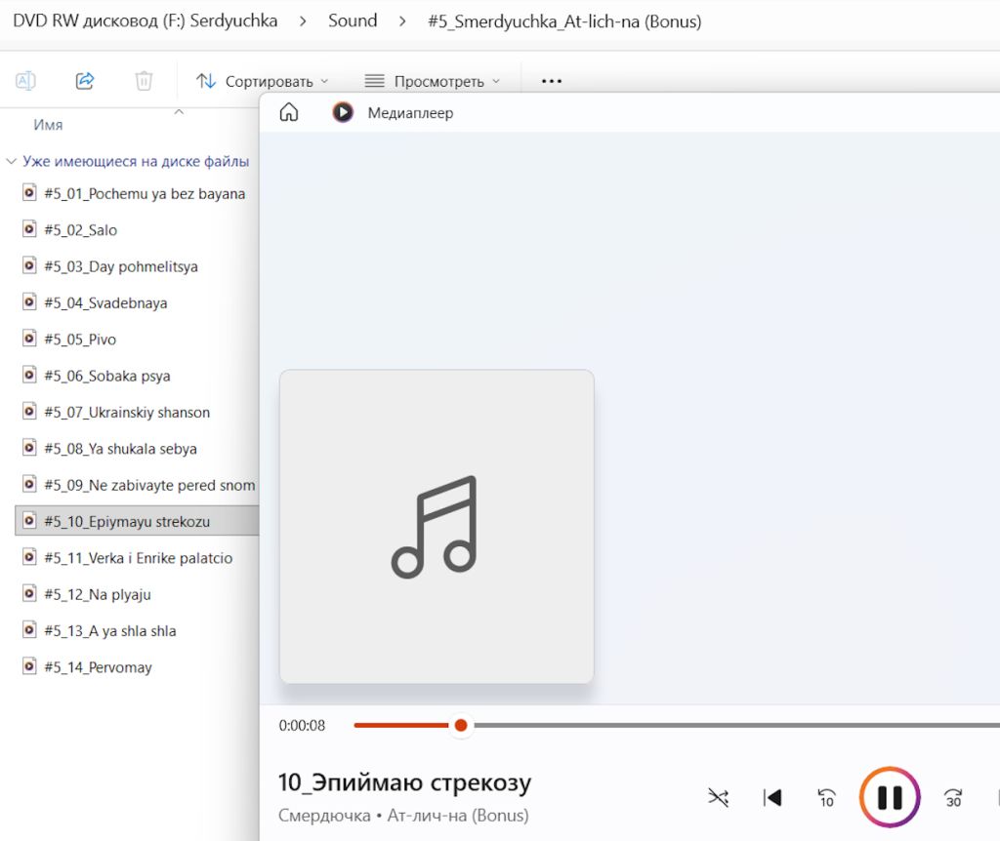The width and height of the screenshot is (1000, 841).
Task: Click the audio file icon of #5_02_Salo
Action: click(x=29, y=228)
